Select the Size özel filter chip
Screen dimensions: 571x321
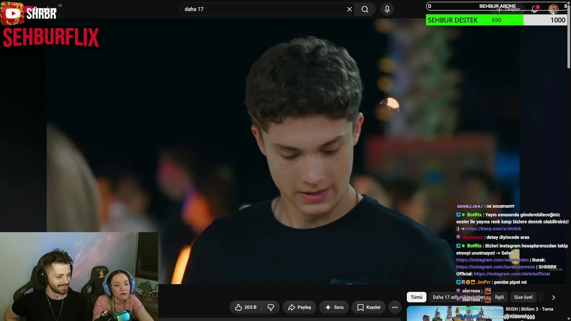(523, 297)
